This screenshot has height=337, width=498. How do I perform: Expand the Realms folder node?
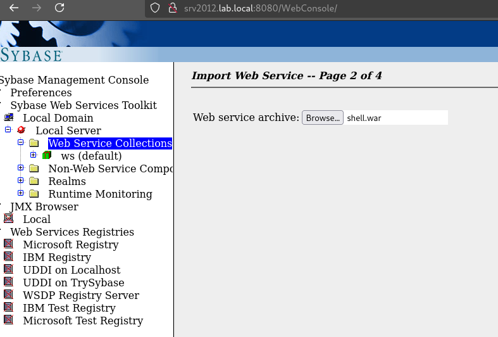coord(21,181)
